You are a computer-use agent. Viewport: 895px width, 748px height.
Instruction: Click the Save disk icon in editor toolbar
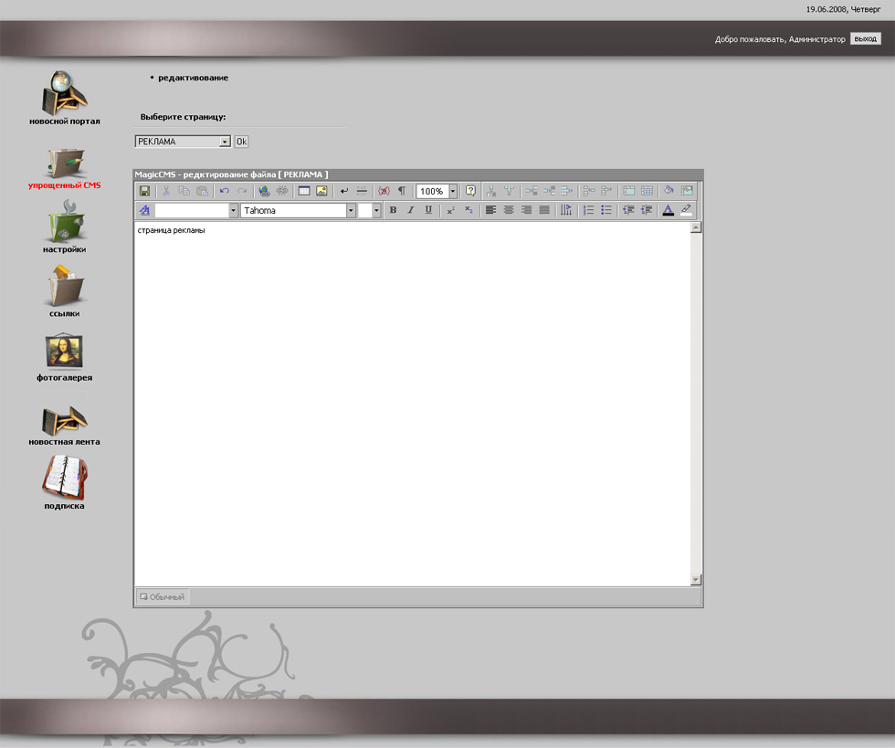tap(144, 191)
